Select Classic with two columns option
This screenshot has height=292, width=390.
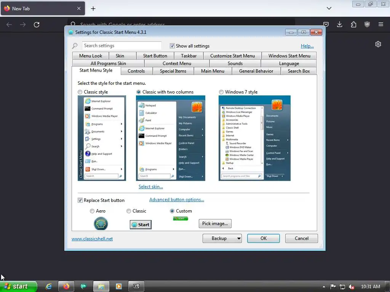(139, 92)
